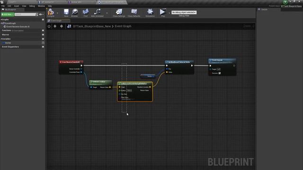Collapse the Graphs section
The image size is (303, 170).
1,20
